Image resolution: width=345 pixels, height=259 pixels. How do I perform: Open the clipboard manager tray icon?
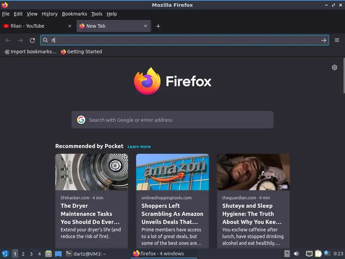click(318, 254)
